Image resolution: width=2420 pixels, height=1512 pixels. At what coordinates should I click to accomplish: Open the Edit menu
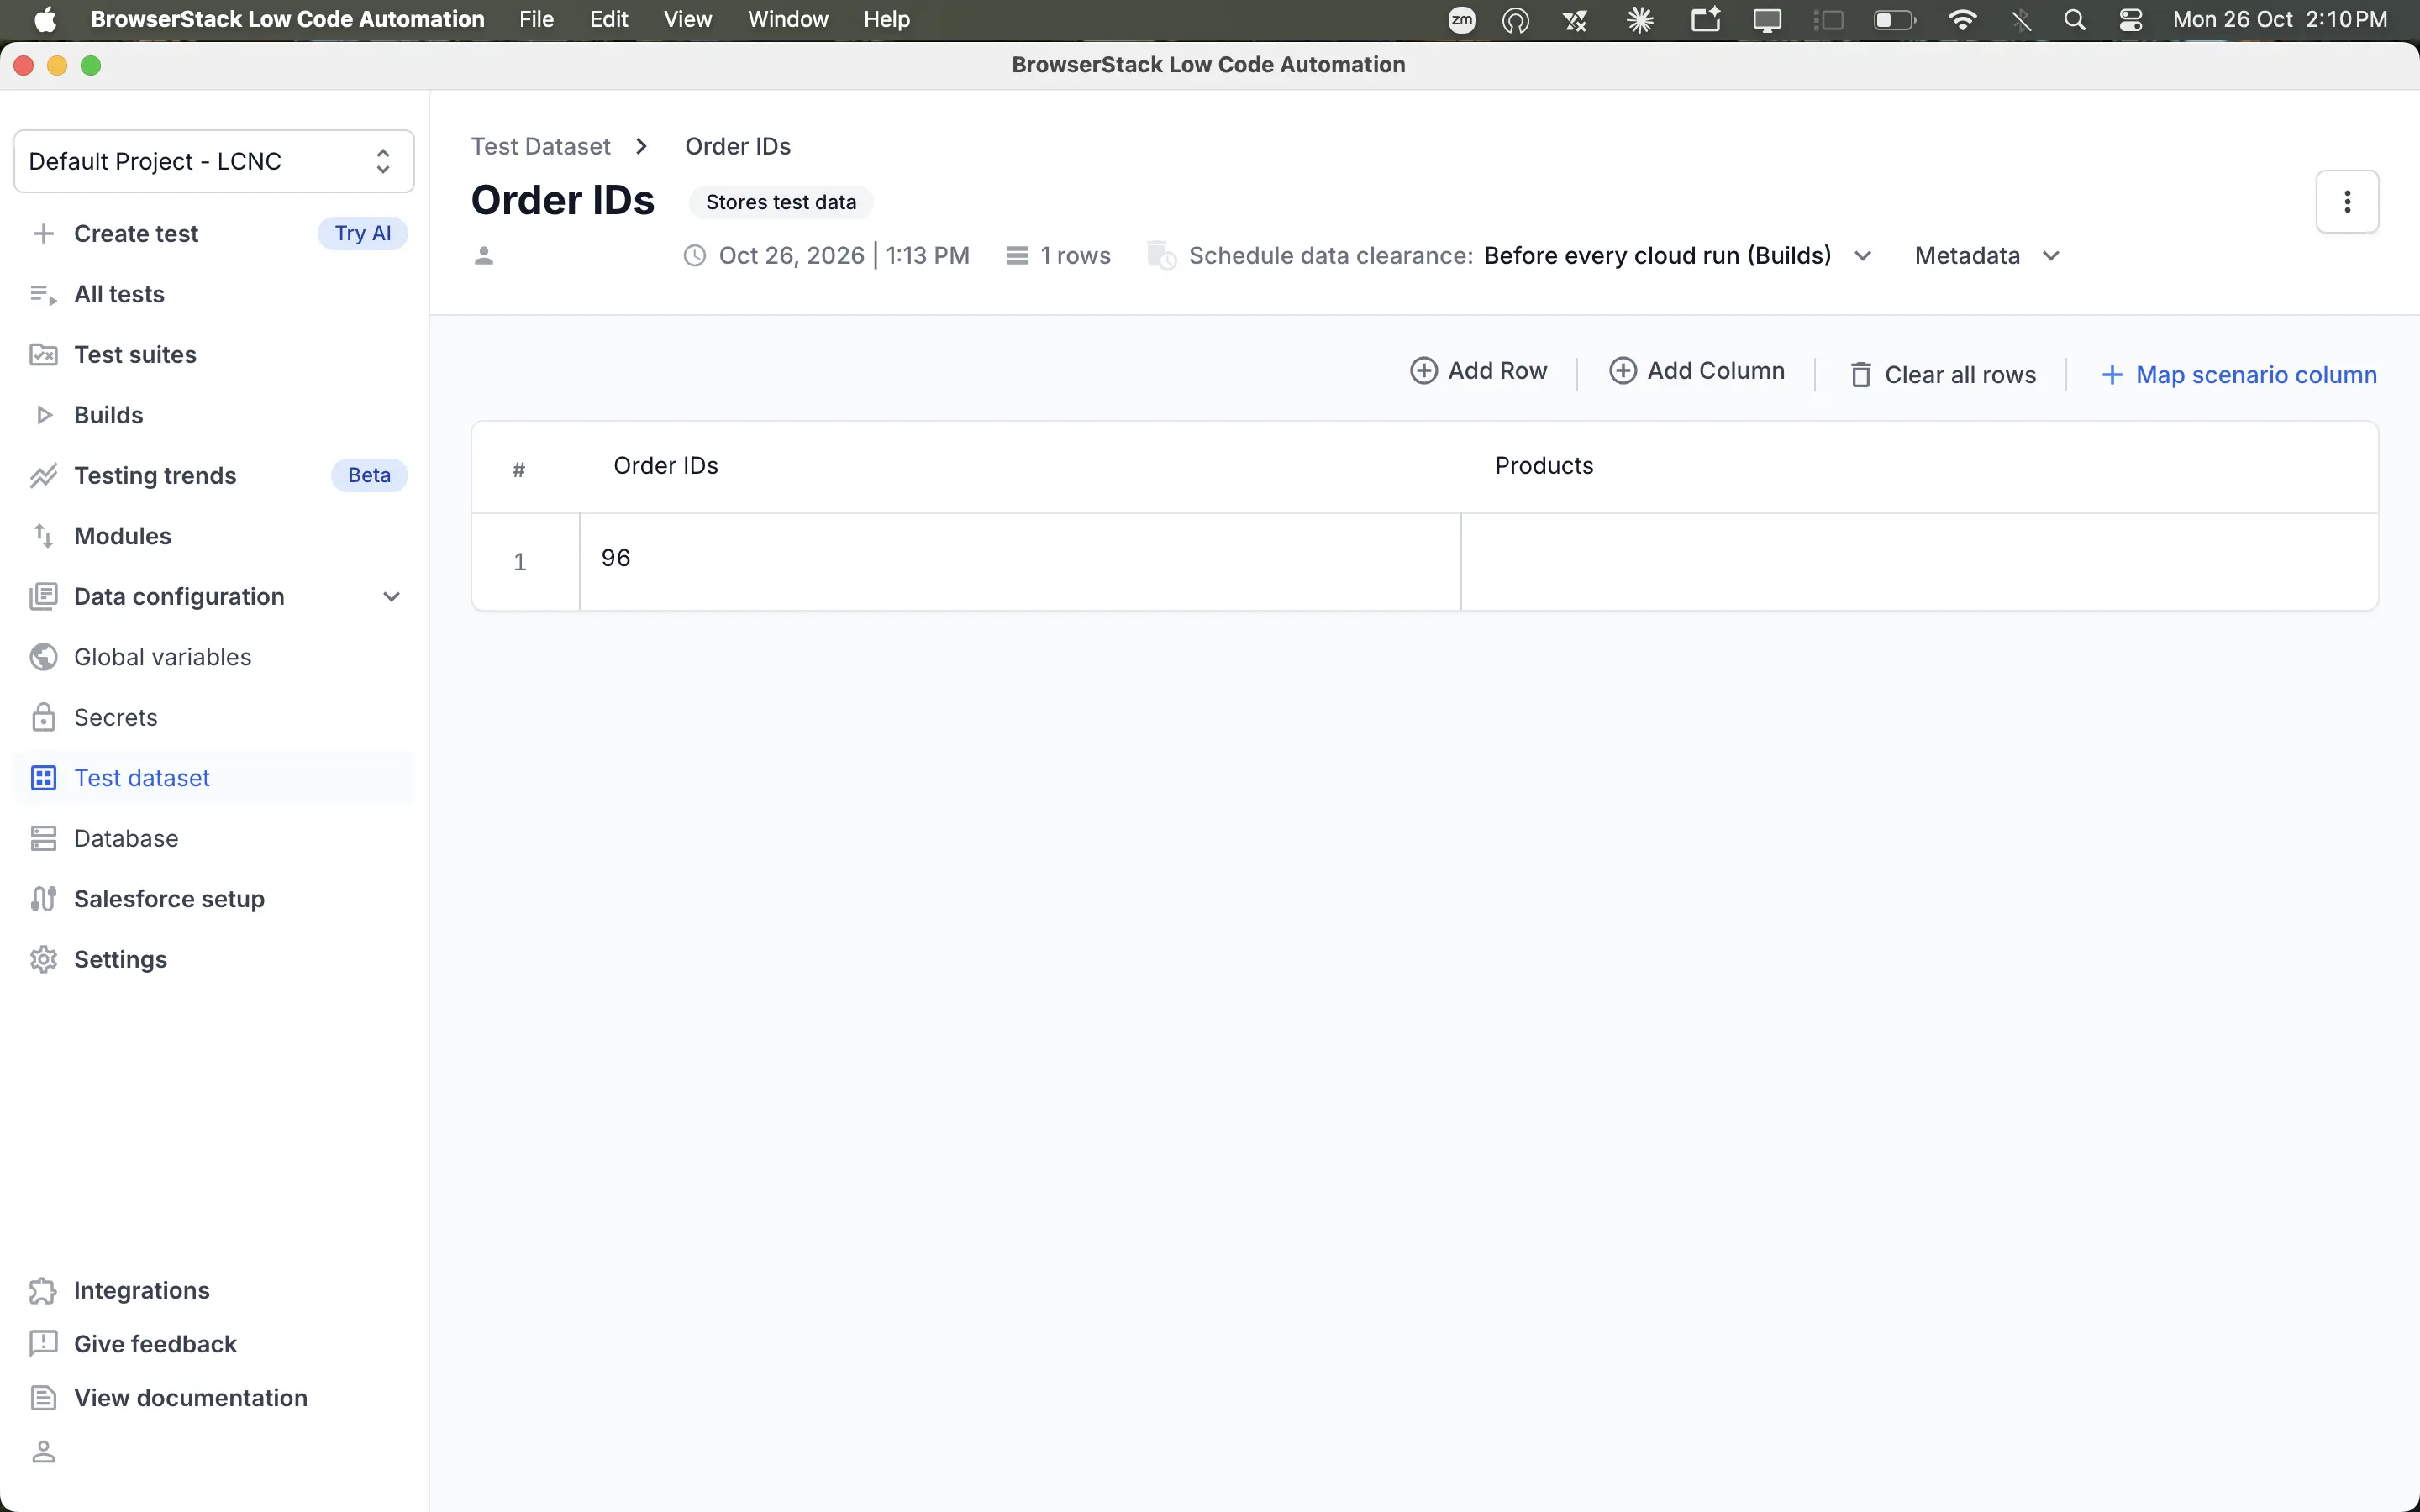point(608,19)
